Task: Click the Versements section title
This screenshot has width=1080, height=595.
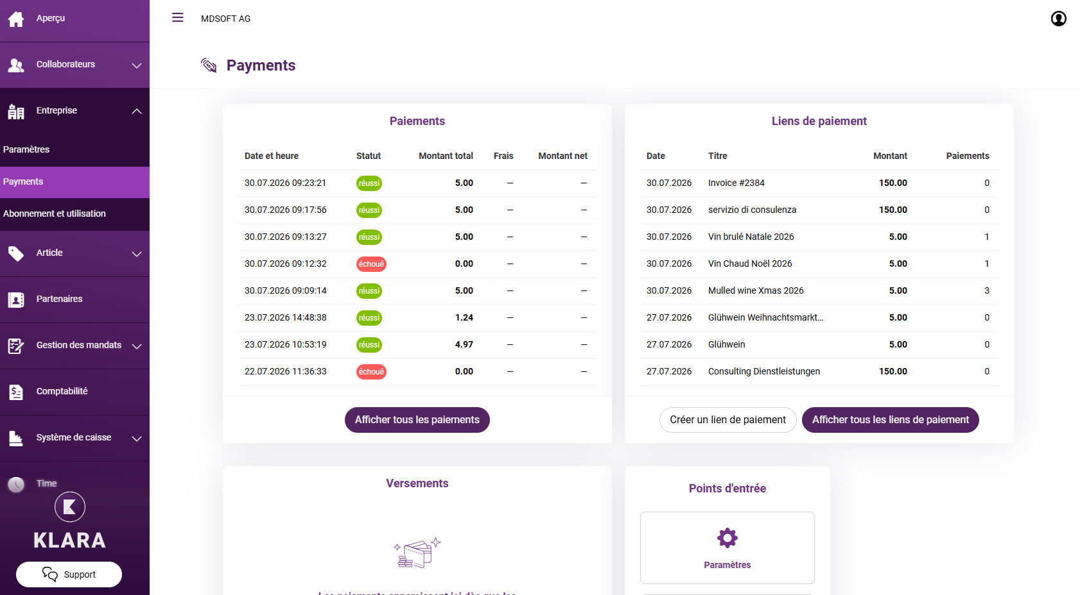Action: [x=417, y=483]
